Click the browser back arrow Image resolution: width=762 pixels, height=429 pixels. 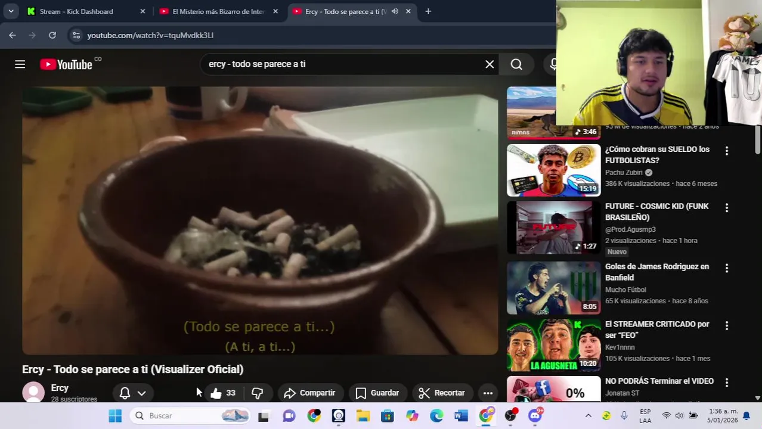(12, 35)
